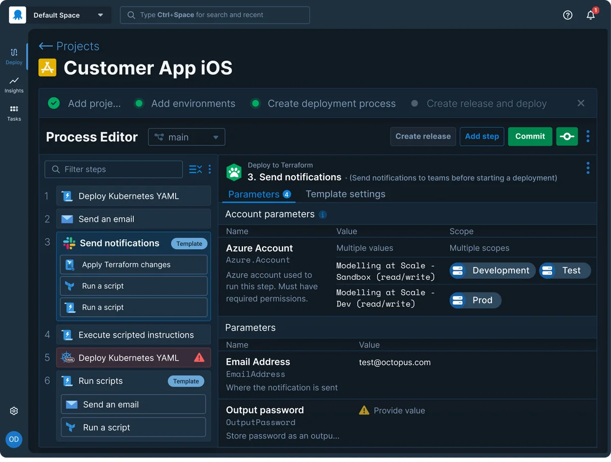Screen dimensions: 611x462
Task: Click the Account parameters info icon
Action: (x=323, y=215)
